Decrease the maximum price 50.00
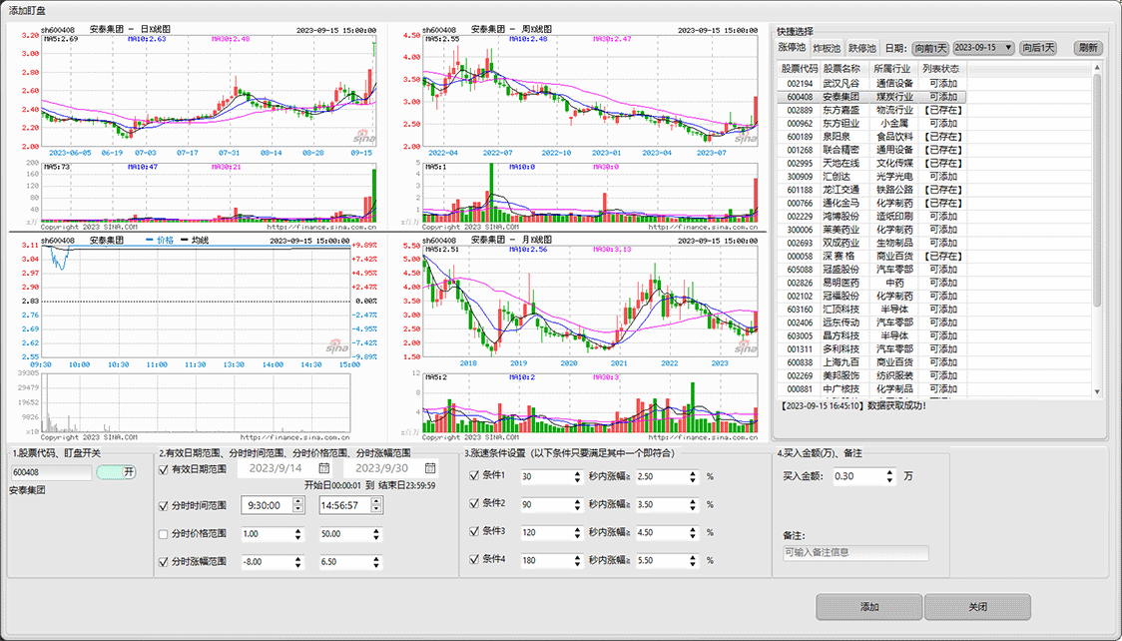This screenshot has height=641, width=1122. point(376,538)
